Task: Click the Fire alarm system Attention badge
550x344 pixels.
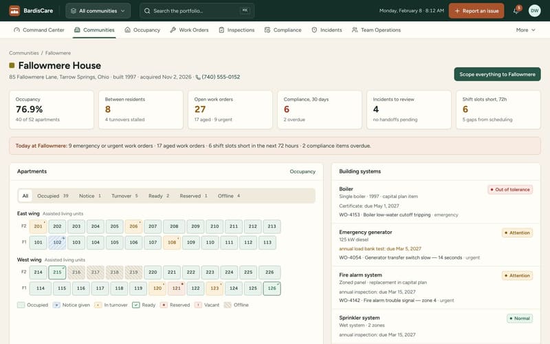Action: coord(517,276)
